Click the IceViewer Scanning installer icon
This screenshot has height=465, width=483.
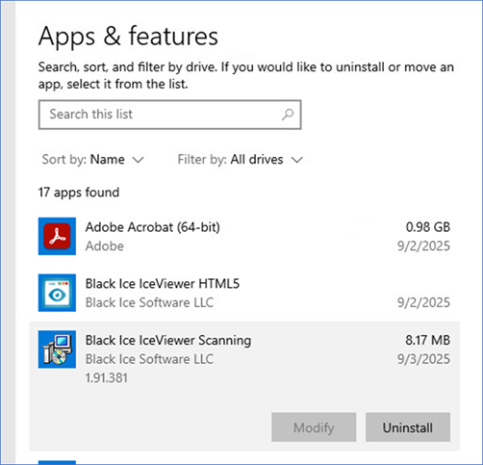[57, 349]
